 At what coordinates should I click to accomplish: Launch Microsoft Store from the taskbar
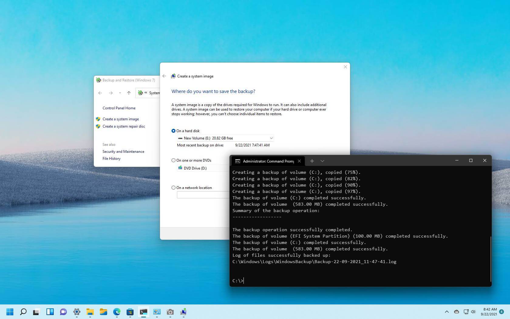pyautogui.click(x=130, y=312)
